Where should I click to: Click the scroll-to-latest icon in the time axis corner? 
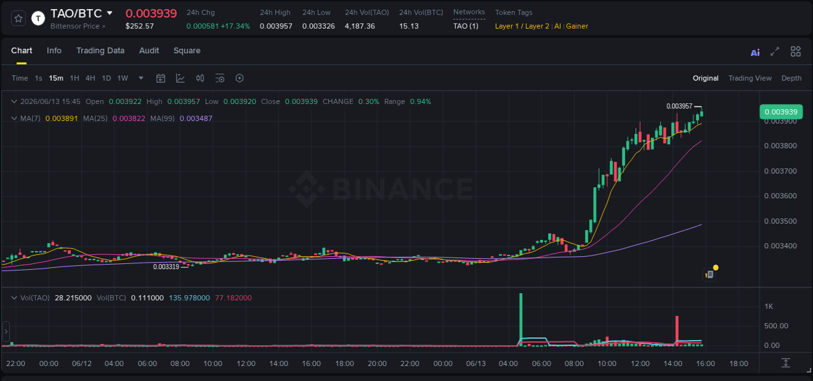pos(786,363)
